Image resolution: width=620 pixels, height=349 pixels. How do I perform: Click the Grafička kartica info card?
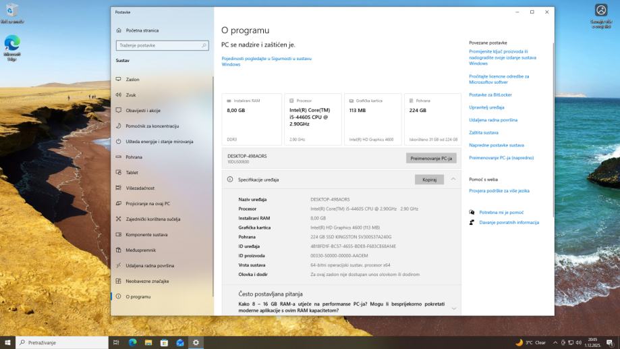click(373, 119)
